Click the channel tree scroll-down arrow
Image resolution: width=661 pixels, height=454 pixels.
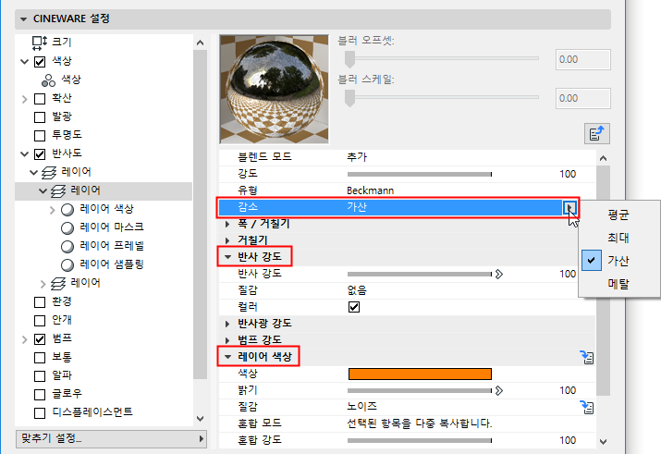pos(201,419)
